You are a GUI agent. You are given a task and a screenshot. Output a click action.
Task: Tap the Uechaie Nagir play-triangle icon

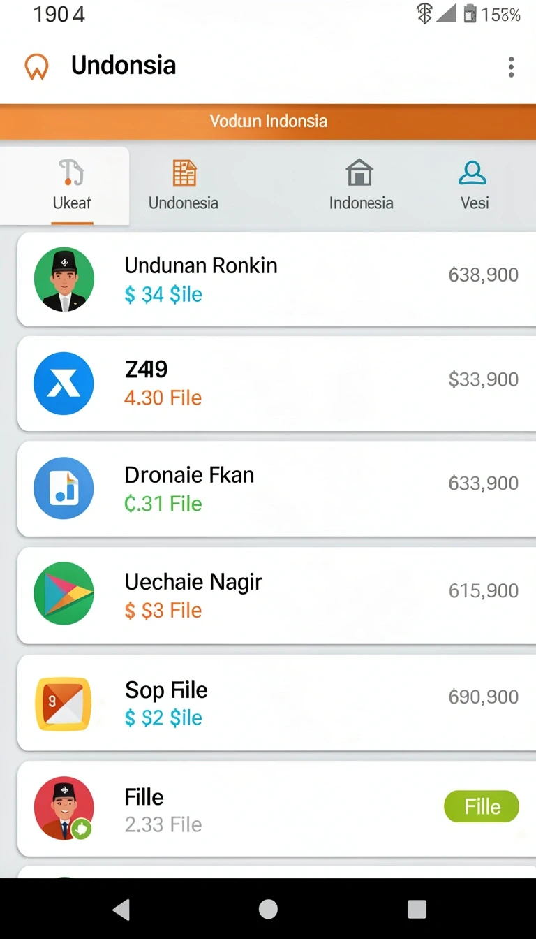pyautogui.click(x=64, y=593)
